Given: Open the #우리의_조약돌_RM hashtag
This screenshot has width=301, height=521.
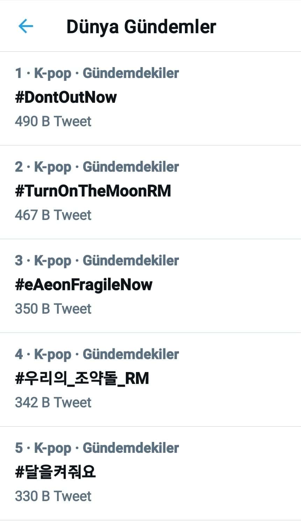Looking at the screenshot, I should click(x=82, y=378).
